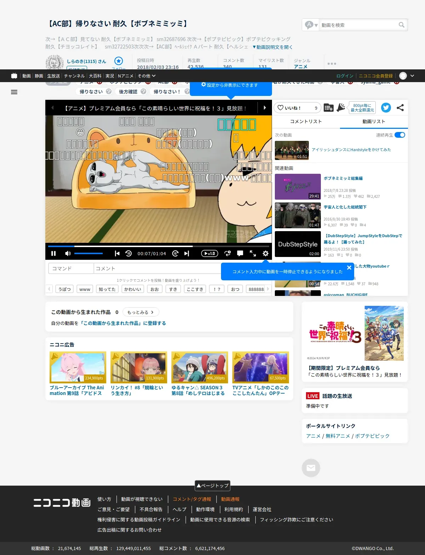Rewind 10 seconds icon
Image resolution: width=425 pixels, height=555 pixels.
pos(129,253)
